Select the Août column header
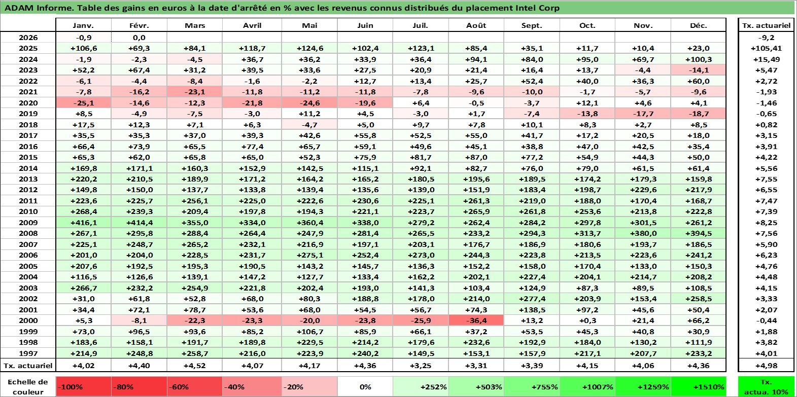Image resolution: width=797 pixels, height=397 pixels. click(x=476, y=25)
